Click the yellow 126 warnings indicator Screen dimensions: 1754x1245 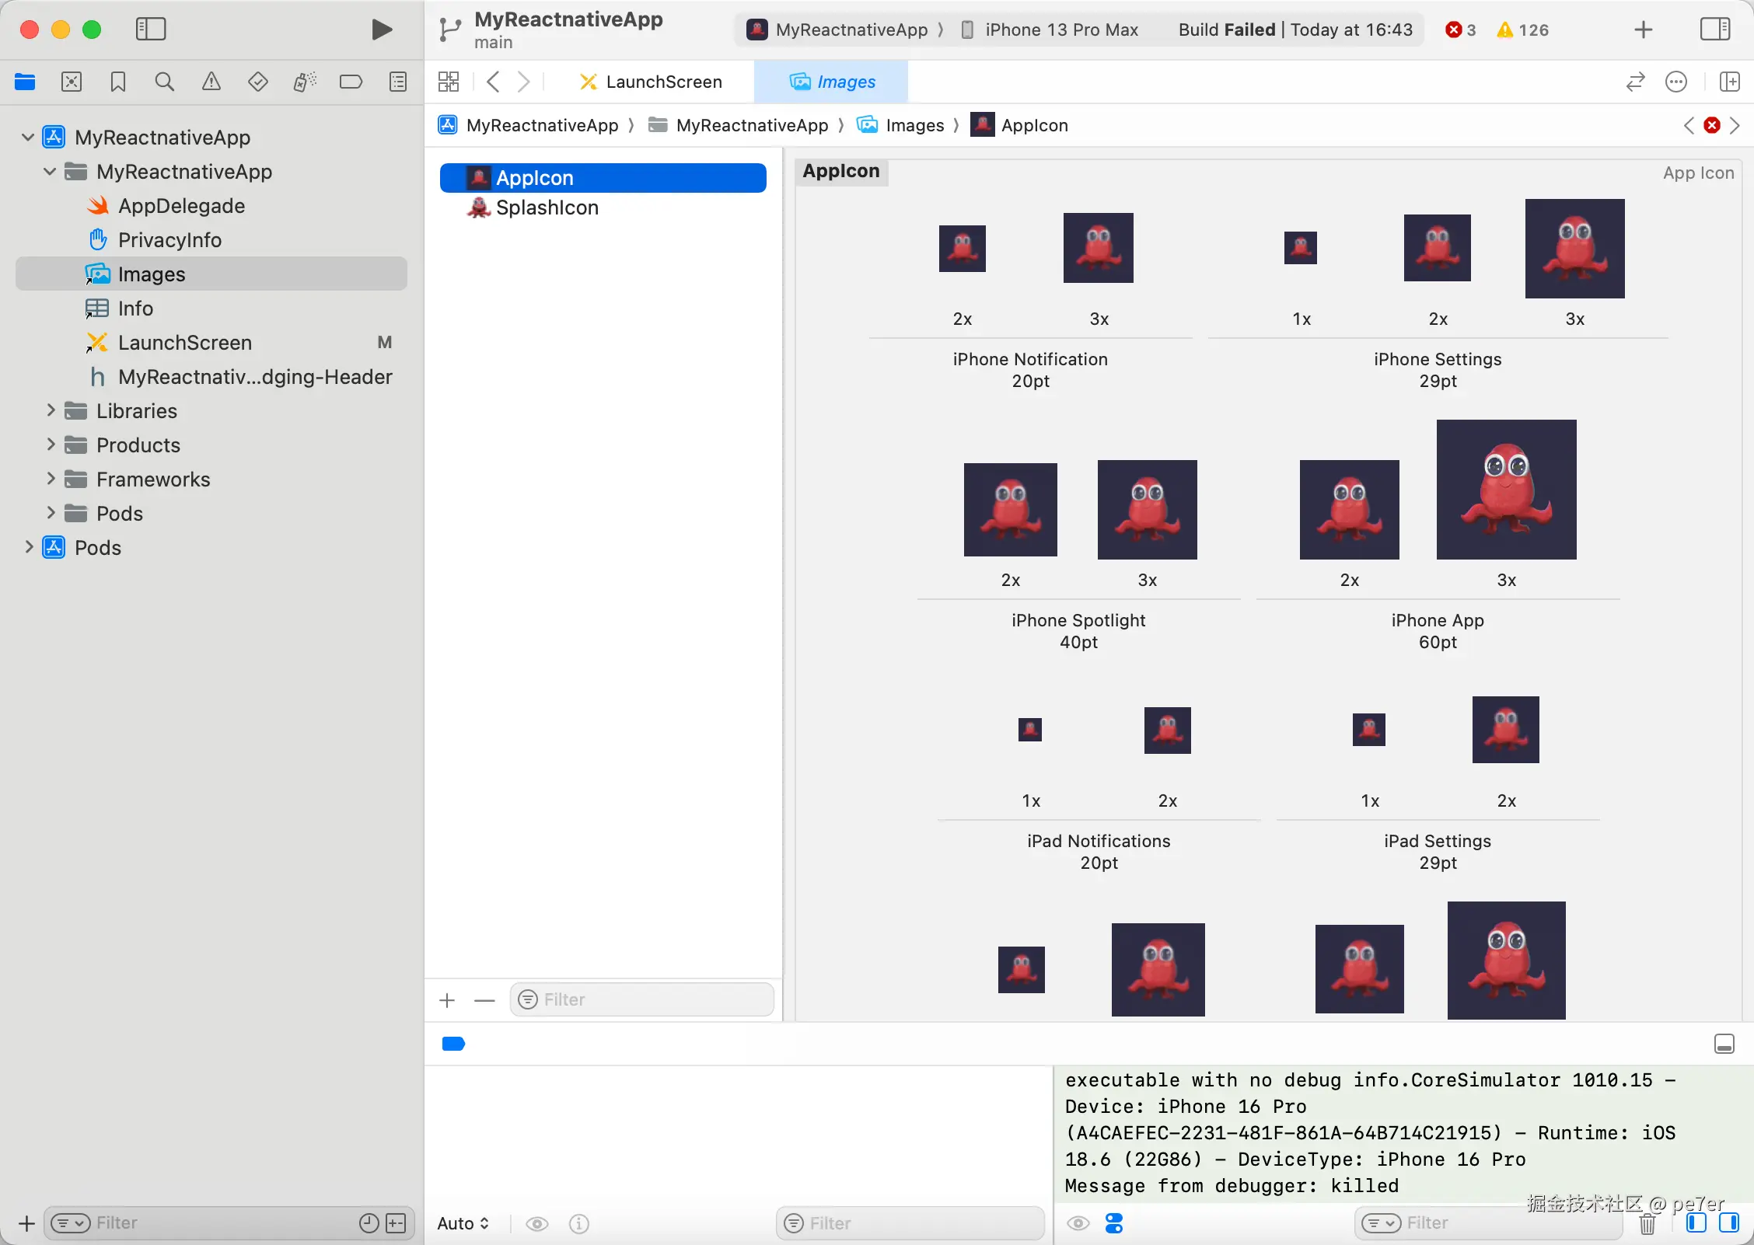1522,30
